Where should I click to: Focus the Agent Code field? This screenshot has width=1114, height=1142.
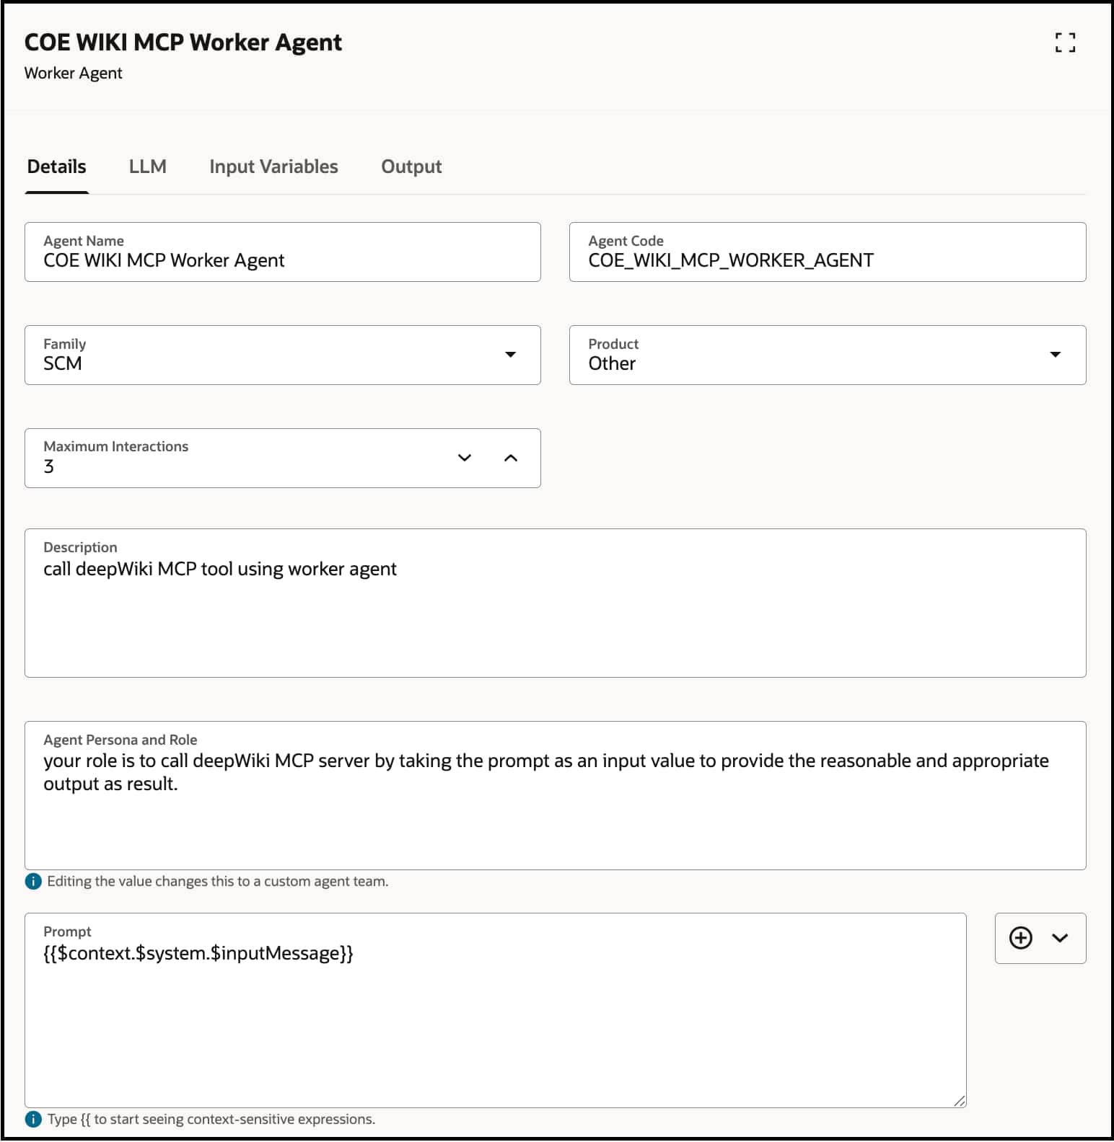click(826, 260)
